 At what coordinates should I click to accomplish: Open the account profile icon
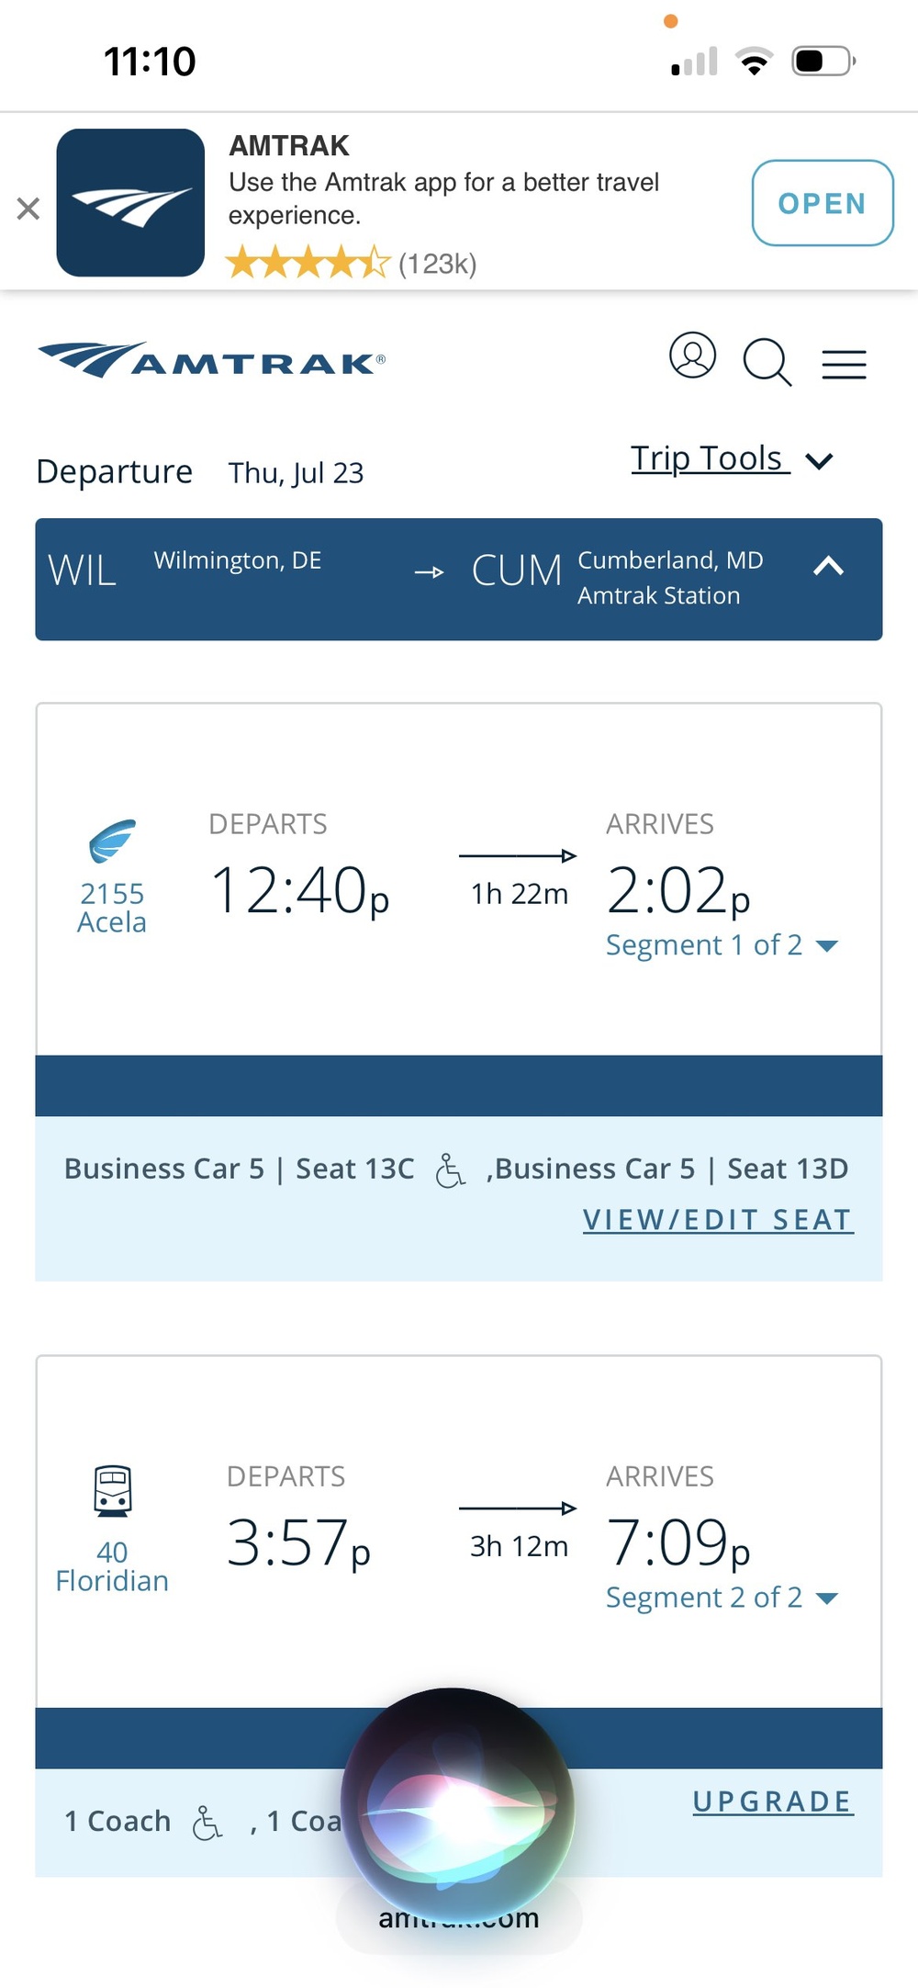pyautogui.click(x=692, y=356)
